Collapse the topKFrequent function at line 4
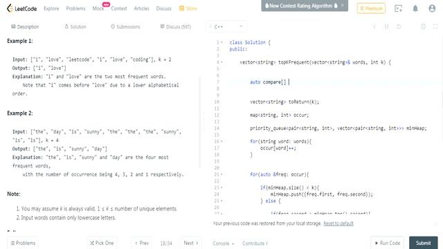Screen dimensions: 443x249 (x=221, y=62)
